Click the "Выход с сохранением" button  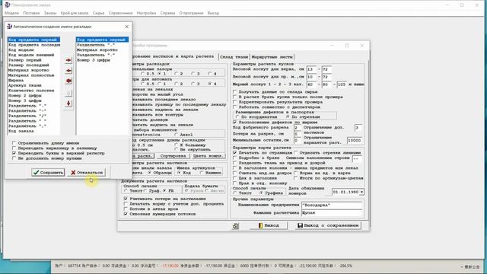328,225
